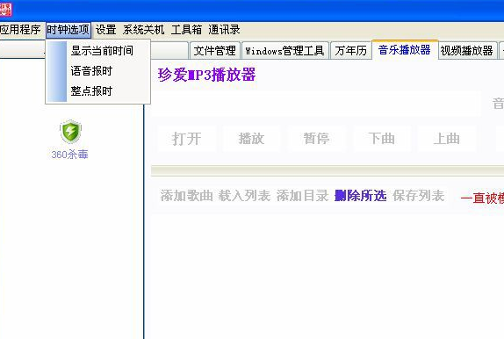
Task: Switch to Windows管理工具 tab
Action: pos(284,50)
